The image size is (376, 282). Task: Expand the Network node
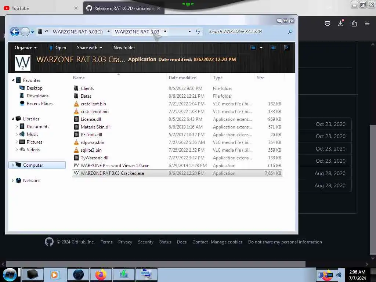tap(13, 181)
